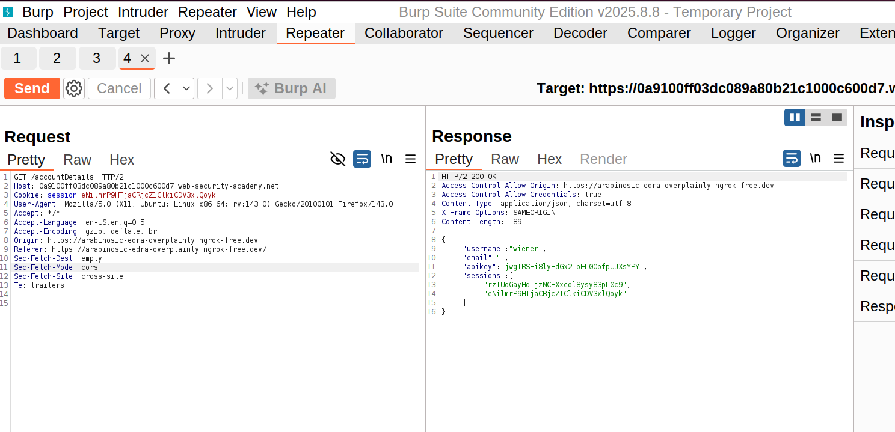This screenshot has height=432, width=895.
Task: Toggle line wrap icon in Request panel
Action: pyautogui.click(x=362, y=159)
